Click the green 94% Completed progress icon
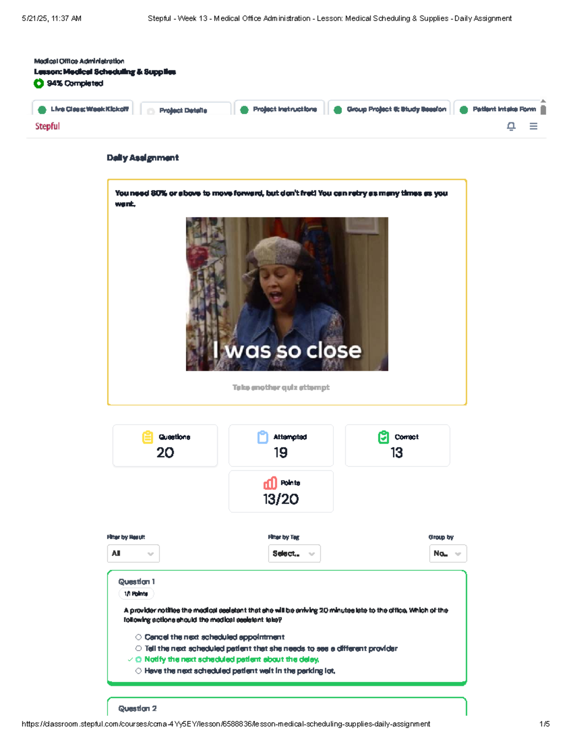Image resolution: width=573 pixels, height=742 pixels. click(39, 84)
